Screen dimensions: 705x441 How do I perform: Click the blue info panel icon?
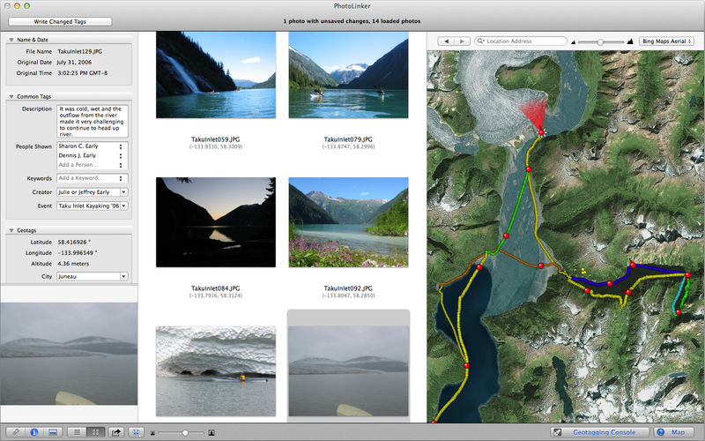coord(33,432)
